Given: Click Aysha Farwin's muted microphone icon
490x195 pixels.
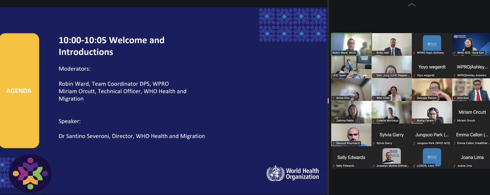Looking at the screenshot, I should (414, 121).
